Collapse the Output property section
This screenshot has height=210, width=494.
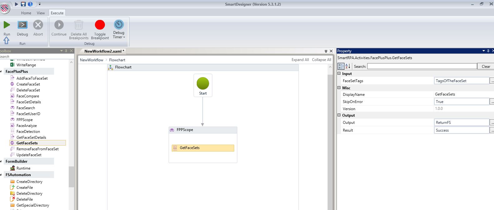pos(339,115)
